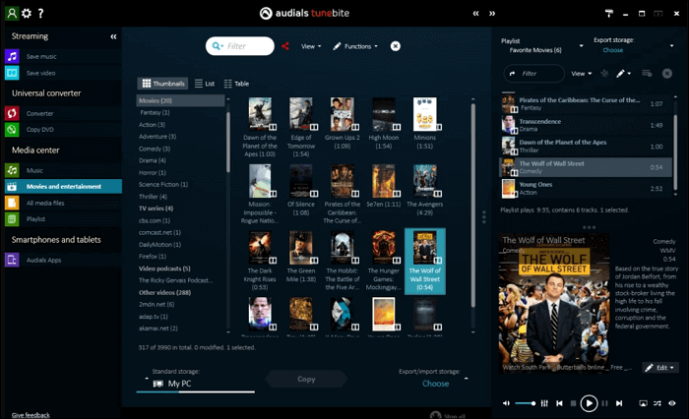Viewport: 689px width, 419px height.
Task: Click Choose under Export/import storage
Action: point(435,384)
